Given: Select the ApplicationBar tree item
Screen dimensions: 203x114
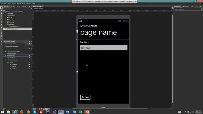Looking at the screenshot, I should point(12,54).
